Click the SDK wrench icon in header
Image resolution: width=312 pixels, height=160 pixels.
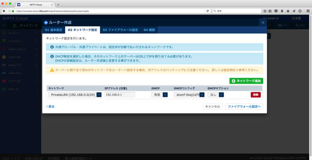click(x=297, y=25)
